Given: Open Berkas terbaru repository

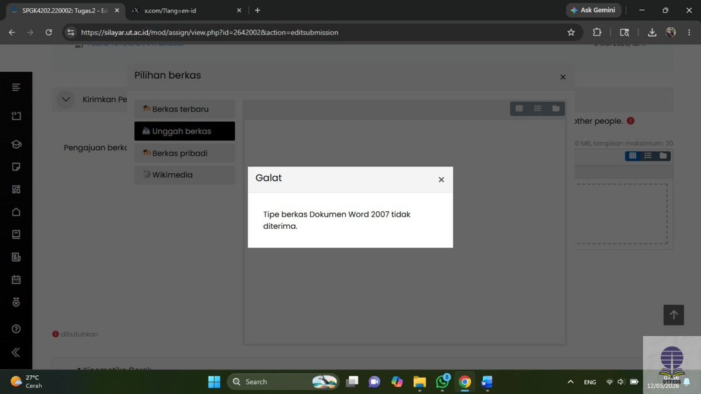Looking at the screenshot, I should tap(185, 109).
